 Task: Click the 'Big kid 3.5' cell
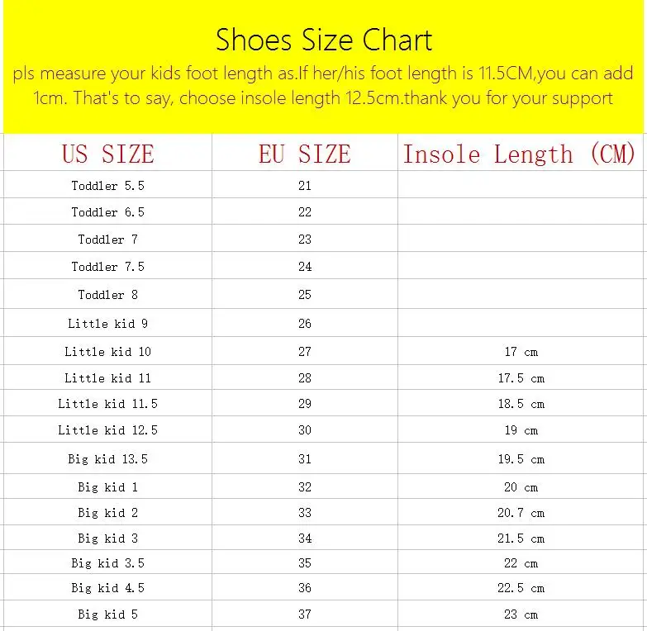[x=107, y=563]
